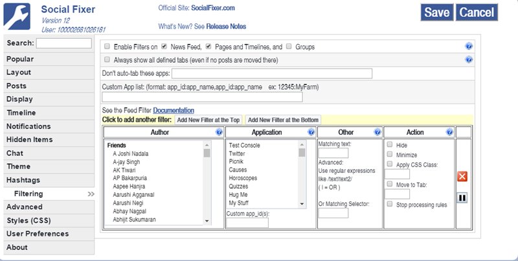
Task: Open help for Enable Filters row
Action: click(x=468, y=46)
